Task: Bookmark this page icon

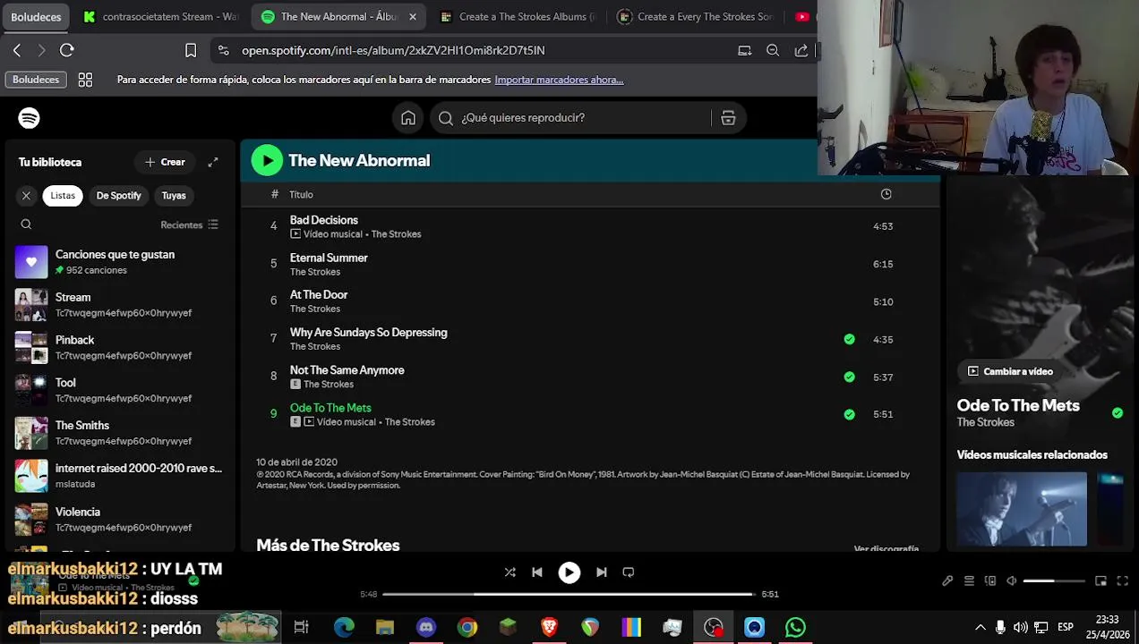Action: [191, 50]
